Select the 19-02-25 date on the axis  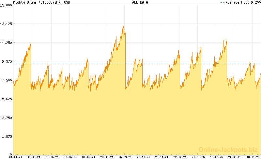click(x=217, y=157)
